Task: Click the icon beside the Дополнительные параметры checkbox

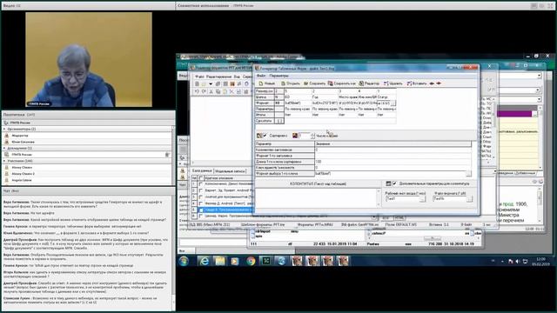Action: coord(388,183)
